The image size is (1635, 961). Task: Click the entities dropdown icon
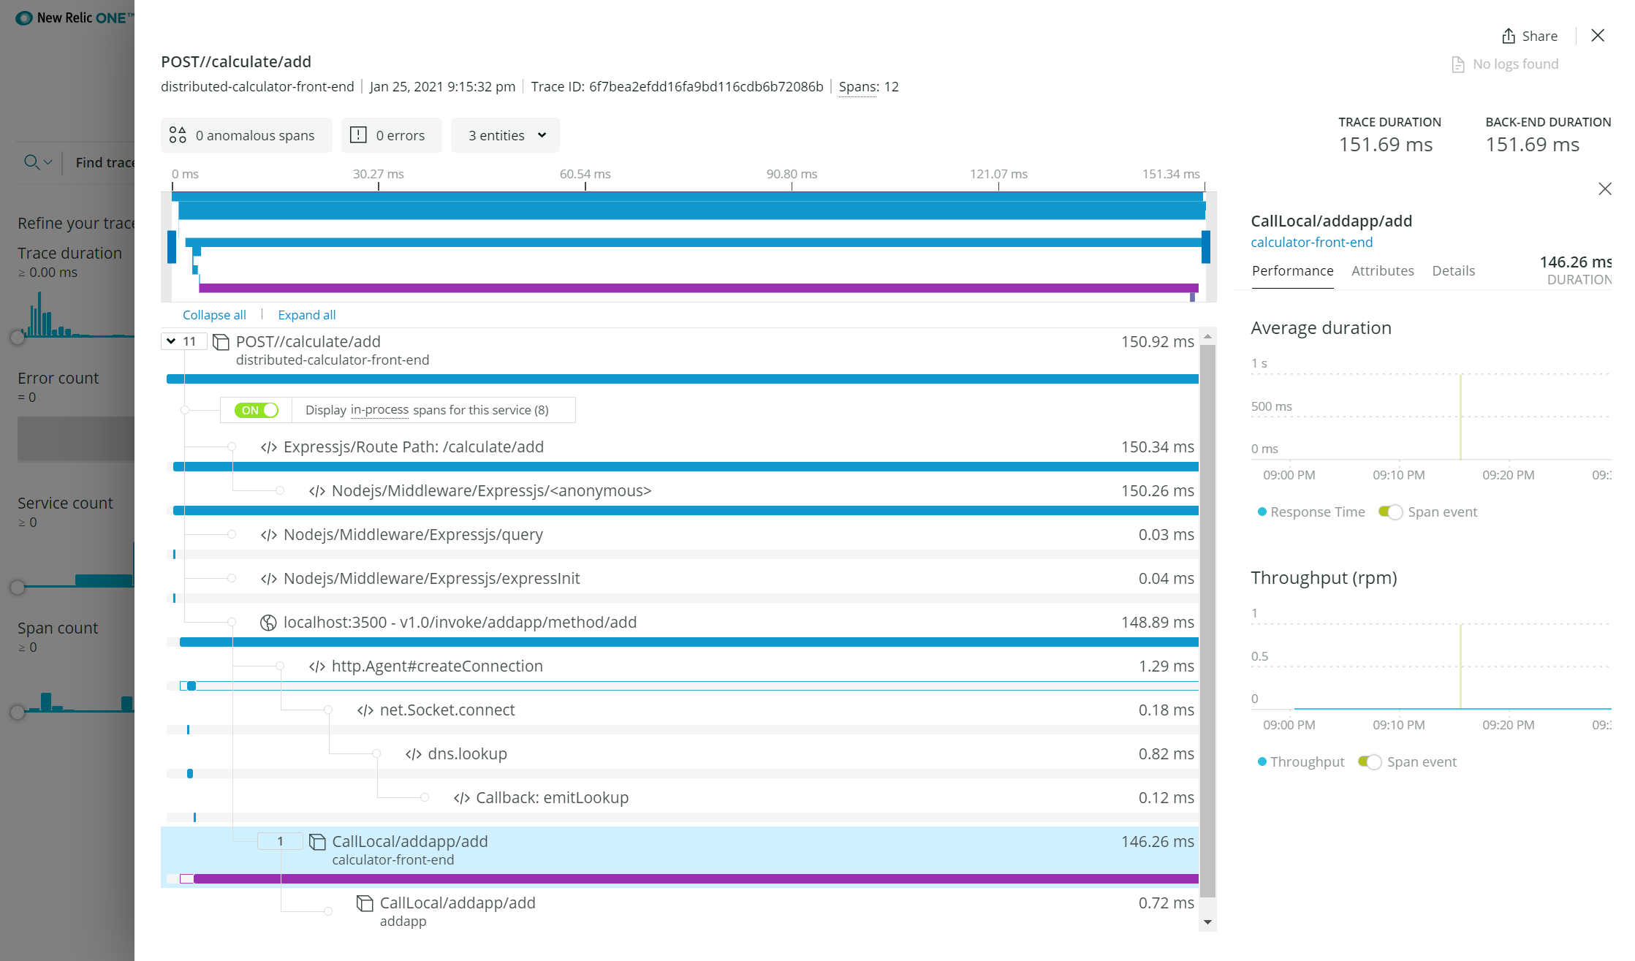(539, 135)
